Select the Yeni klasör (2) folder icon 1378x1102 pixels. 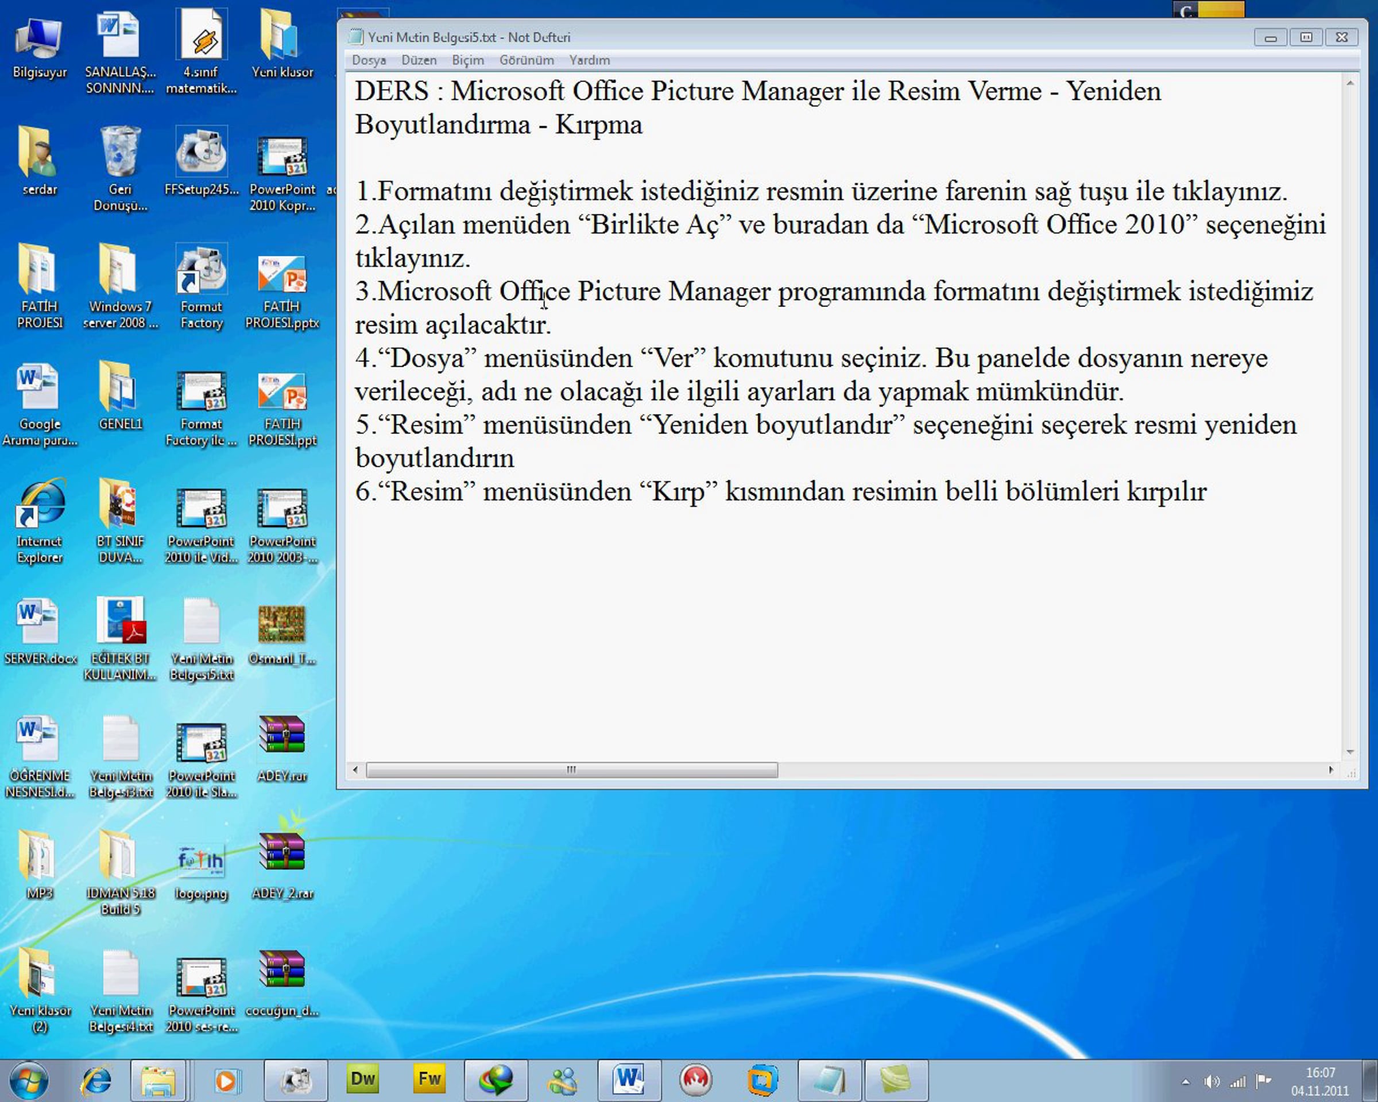[39, 990]
